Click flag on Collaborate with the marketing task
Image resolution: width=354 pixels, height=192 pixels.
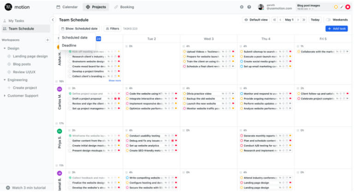tap(348, 52)
